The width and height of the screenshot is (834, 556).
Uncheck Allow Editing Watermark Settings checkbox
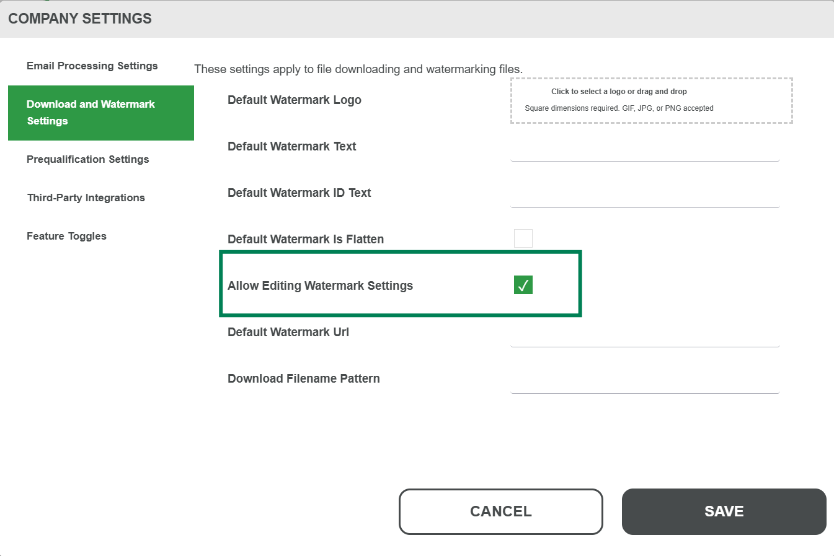(523, 285)
